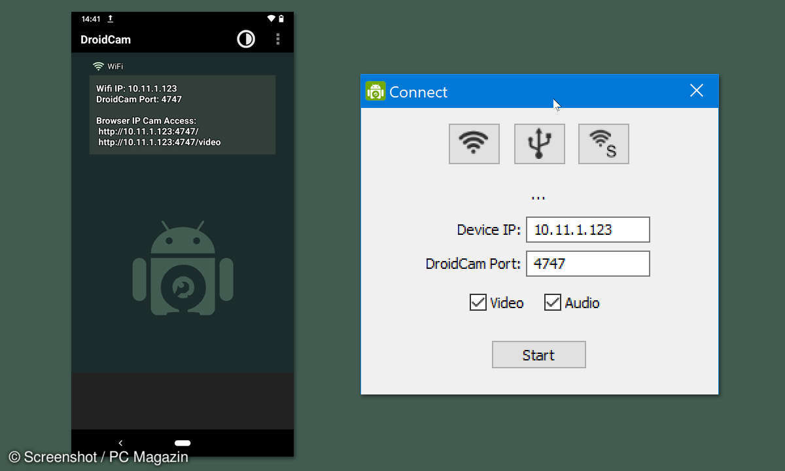The image size is (785, 471).
Task: Select WiFi connection mode in Connect window
Action: point(474,144)
